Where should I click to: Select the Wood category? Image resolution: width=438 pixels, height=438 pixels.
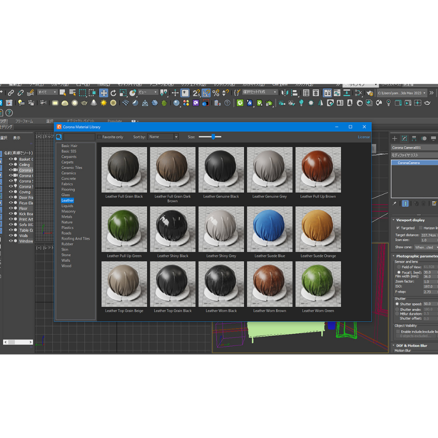point(66,266)
